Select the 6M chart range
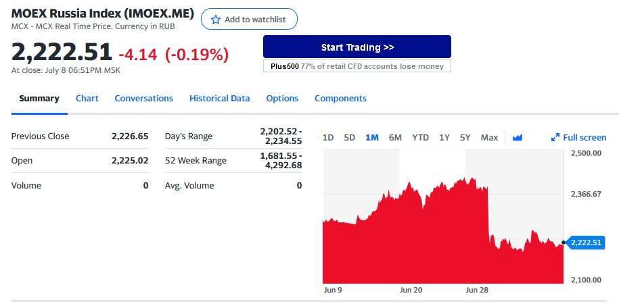The image size is (619, 302). pos(395,138)
